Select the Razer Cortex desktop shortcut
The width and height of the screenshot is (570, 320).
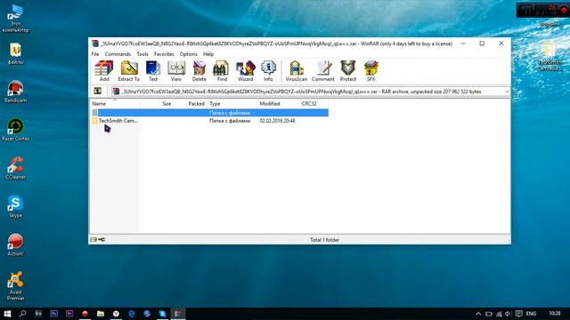[15, 130]
